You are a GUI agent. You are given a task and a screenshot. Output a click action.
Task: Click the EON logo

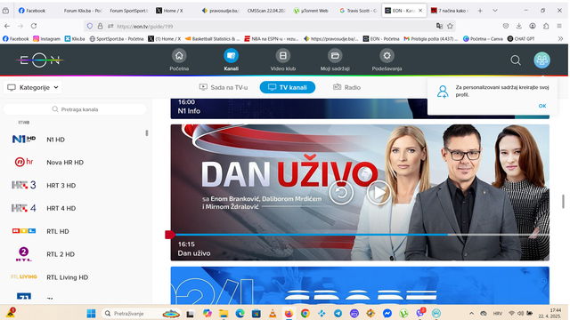click(x=39, y=60)
